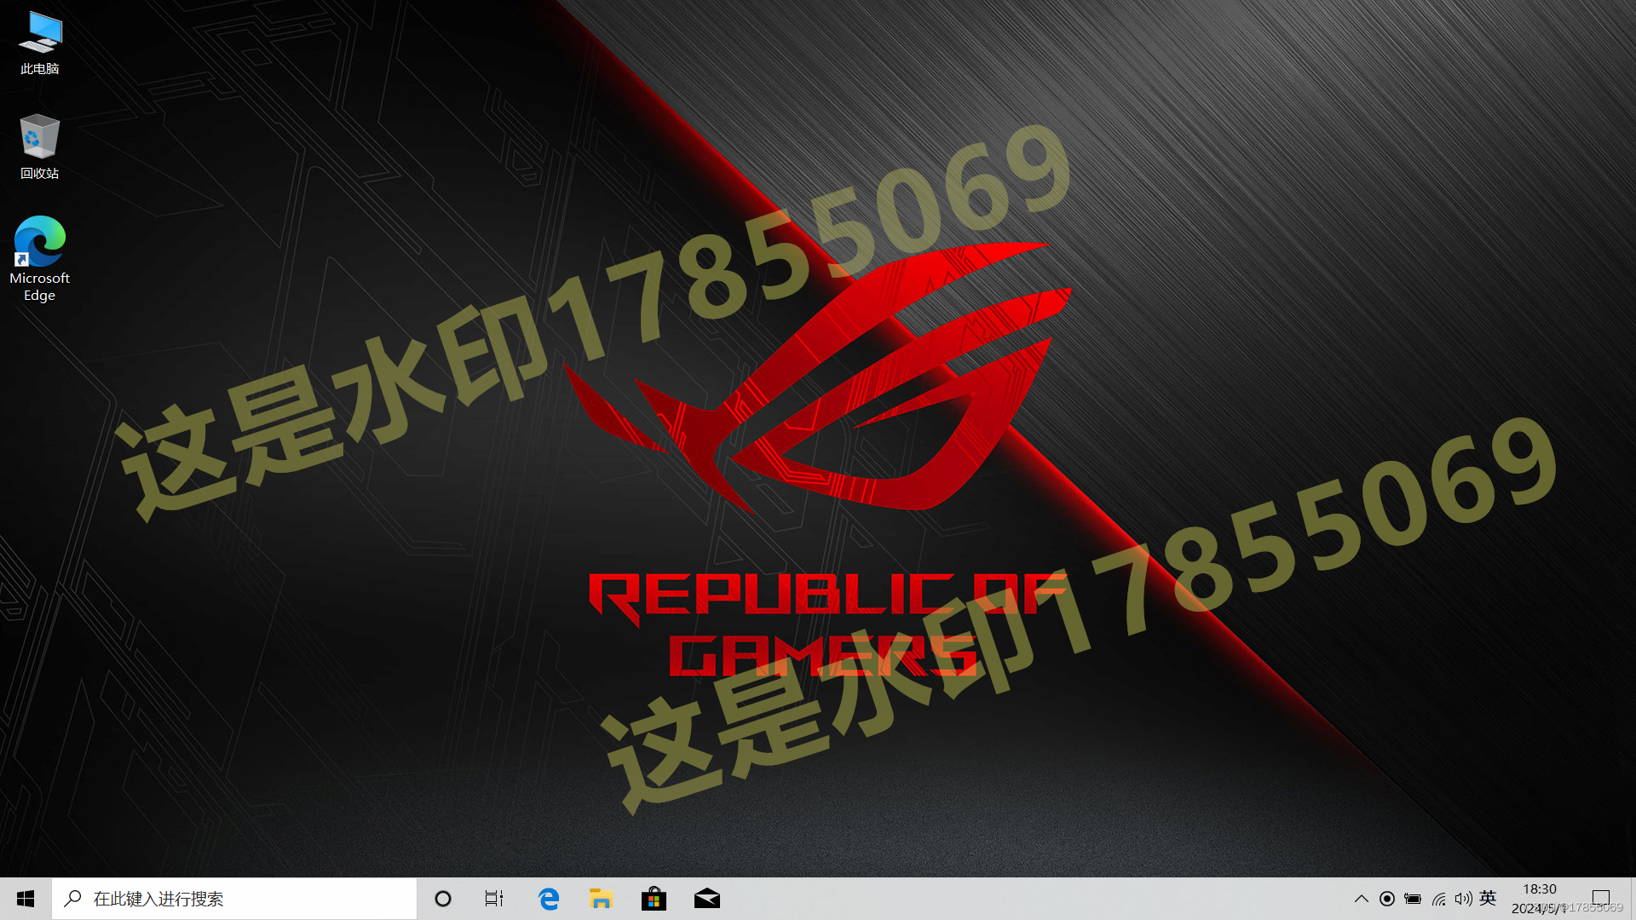Show hidden tray icons with the chevron

pos(1362,899)
